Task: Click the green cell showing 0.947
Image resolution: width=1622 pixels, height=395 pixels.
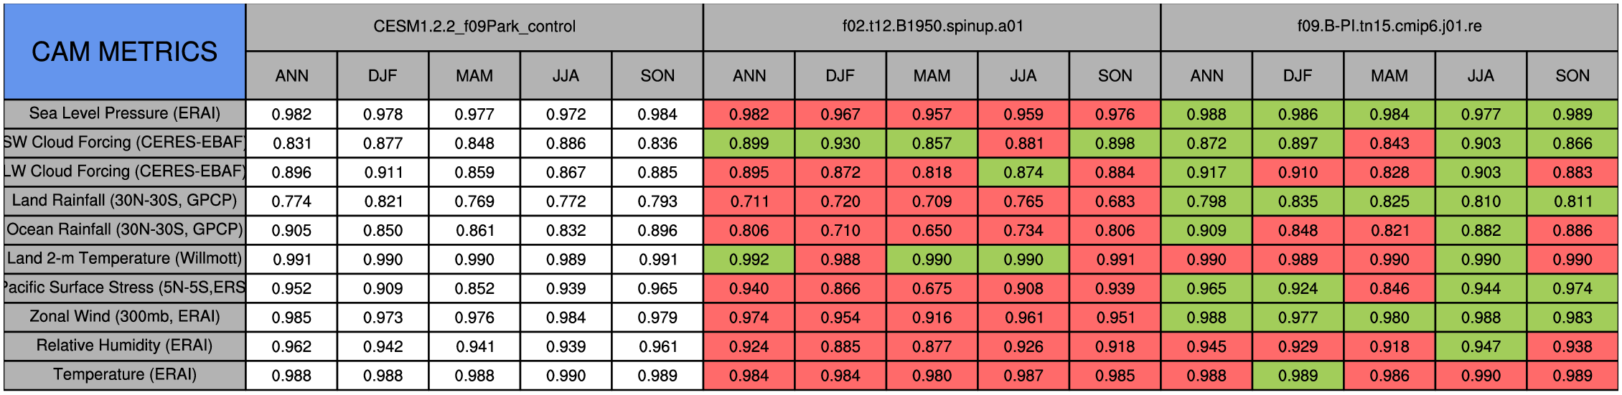Action: (1481, 346)
